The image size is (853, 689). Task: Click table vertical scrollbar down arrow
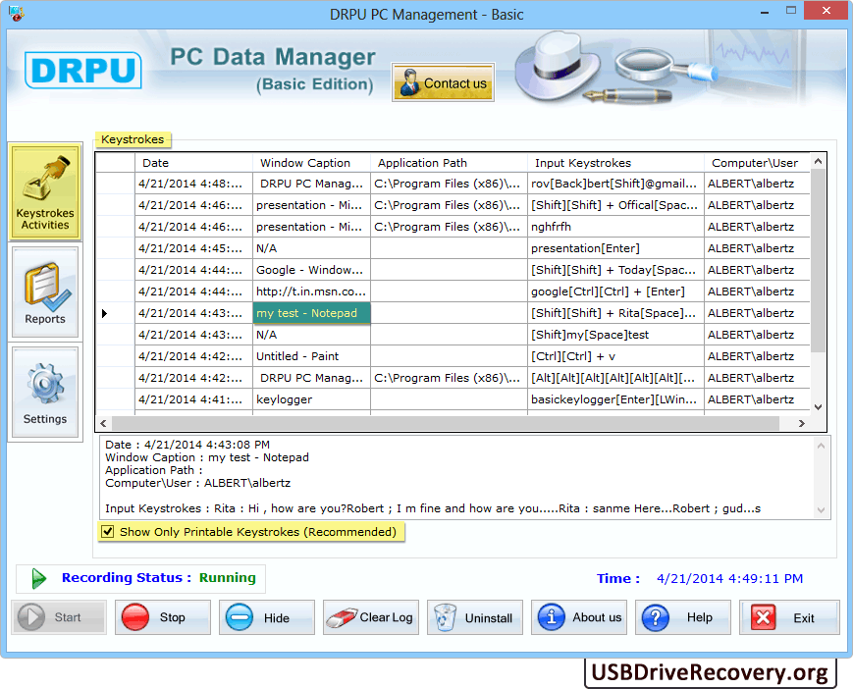coord(818,407)
